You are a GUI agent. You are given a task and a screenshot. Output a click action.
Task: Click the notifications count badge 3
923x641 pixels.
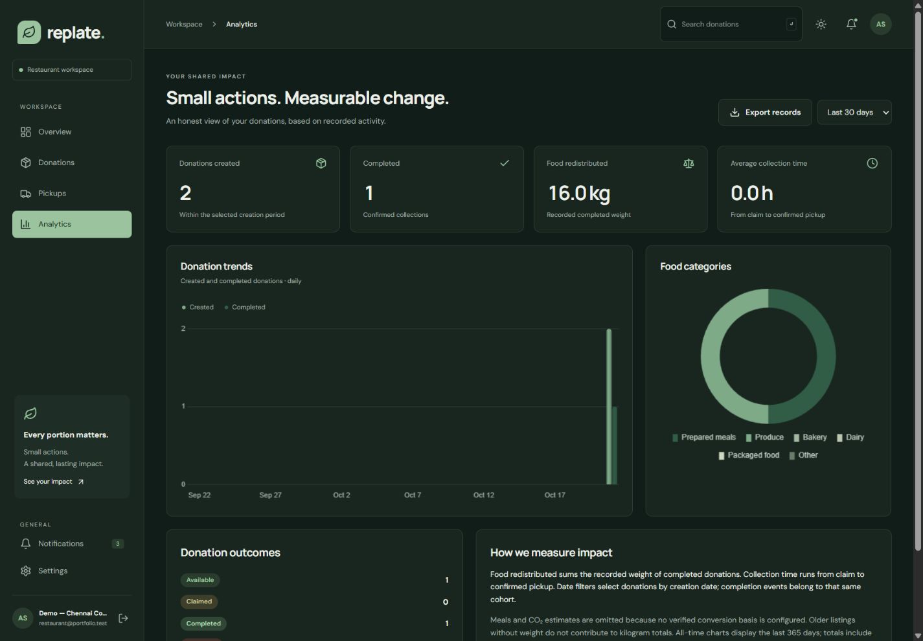pyautogui.click(x=117, y=544)
